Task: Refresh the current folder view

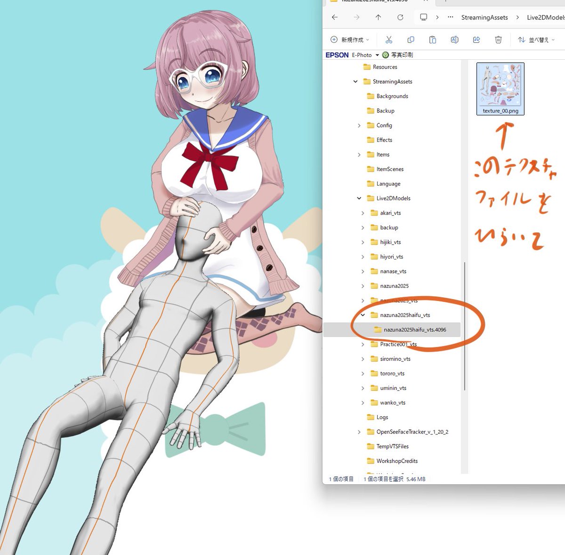Action: point(400,17)
